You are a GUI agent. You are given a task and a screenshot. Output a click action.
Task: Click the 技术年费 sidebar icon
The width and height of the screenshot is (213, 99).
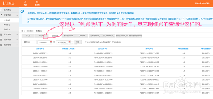(x=1, y=40)
